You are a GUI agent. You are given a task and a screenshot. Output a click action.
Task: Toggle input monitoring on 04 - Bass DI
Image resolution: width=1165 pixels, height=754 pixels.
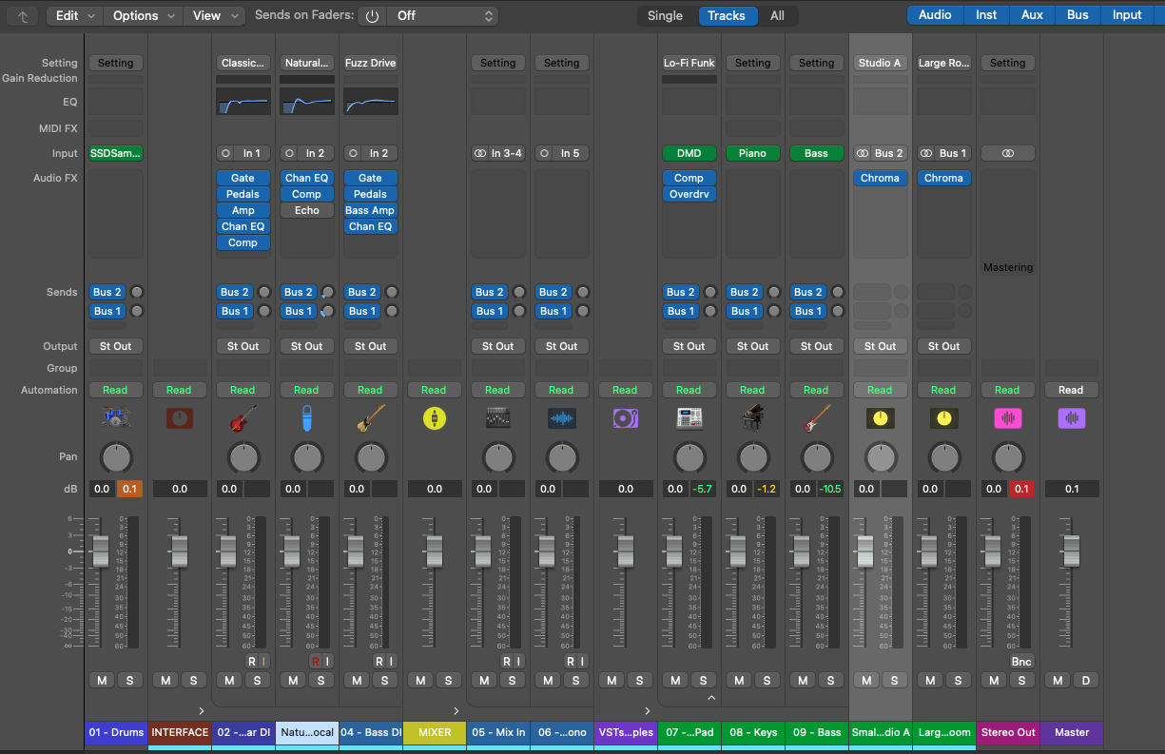pyautogui.click(x=391, y=661)
